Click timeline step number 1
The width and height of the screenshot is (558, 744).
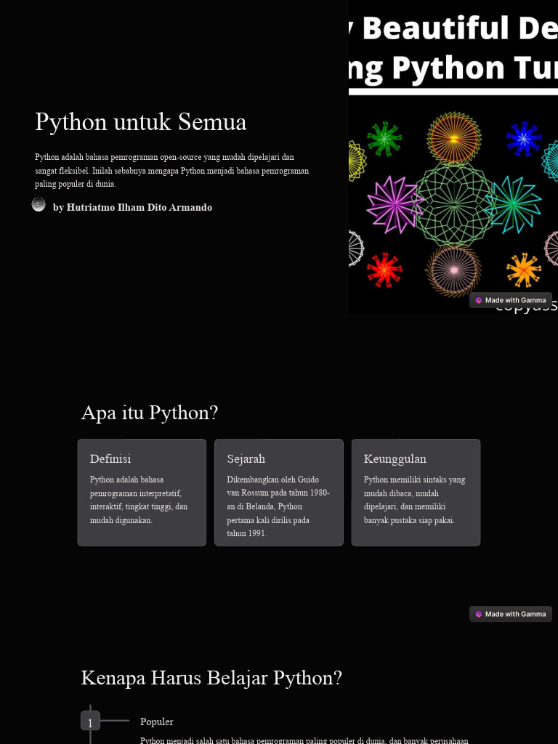click(90, 721)
